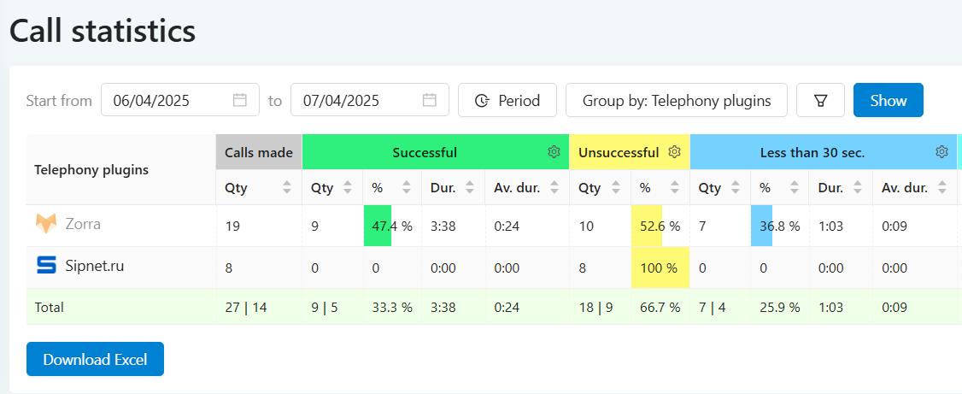This screenshot has height=394, width=962.
Task: Click the Sipnet.ru logo icon
Action: point(46,266)
